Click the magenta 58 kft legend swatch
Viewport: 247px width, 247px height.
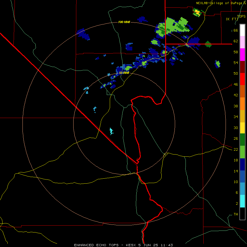point(242,55)
